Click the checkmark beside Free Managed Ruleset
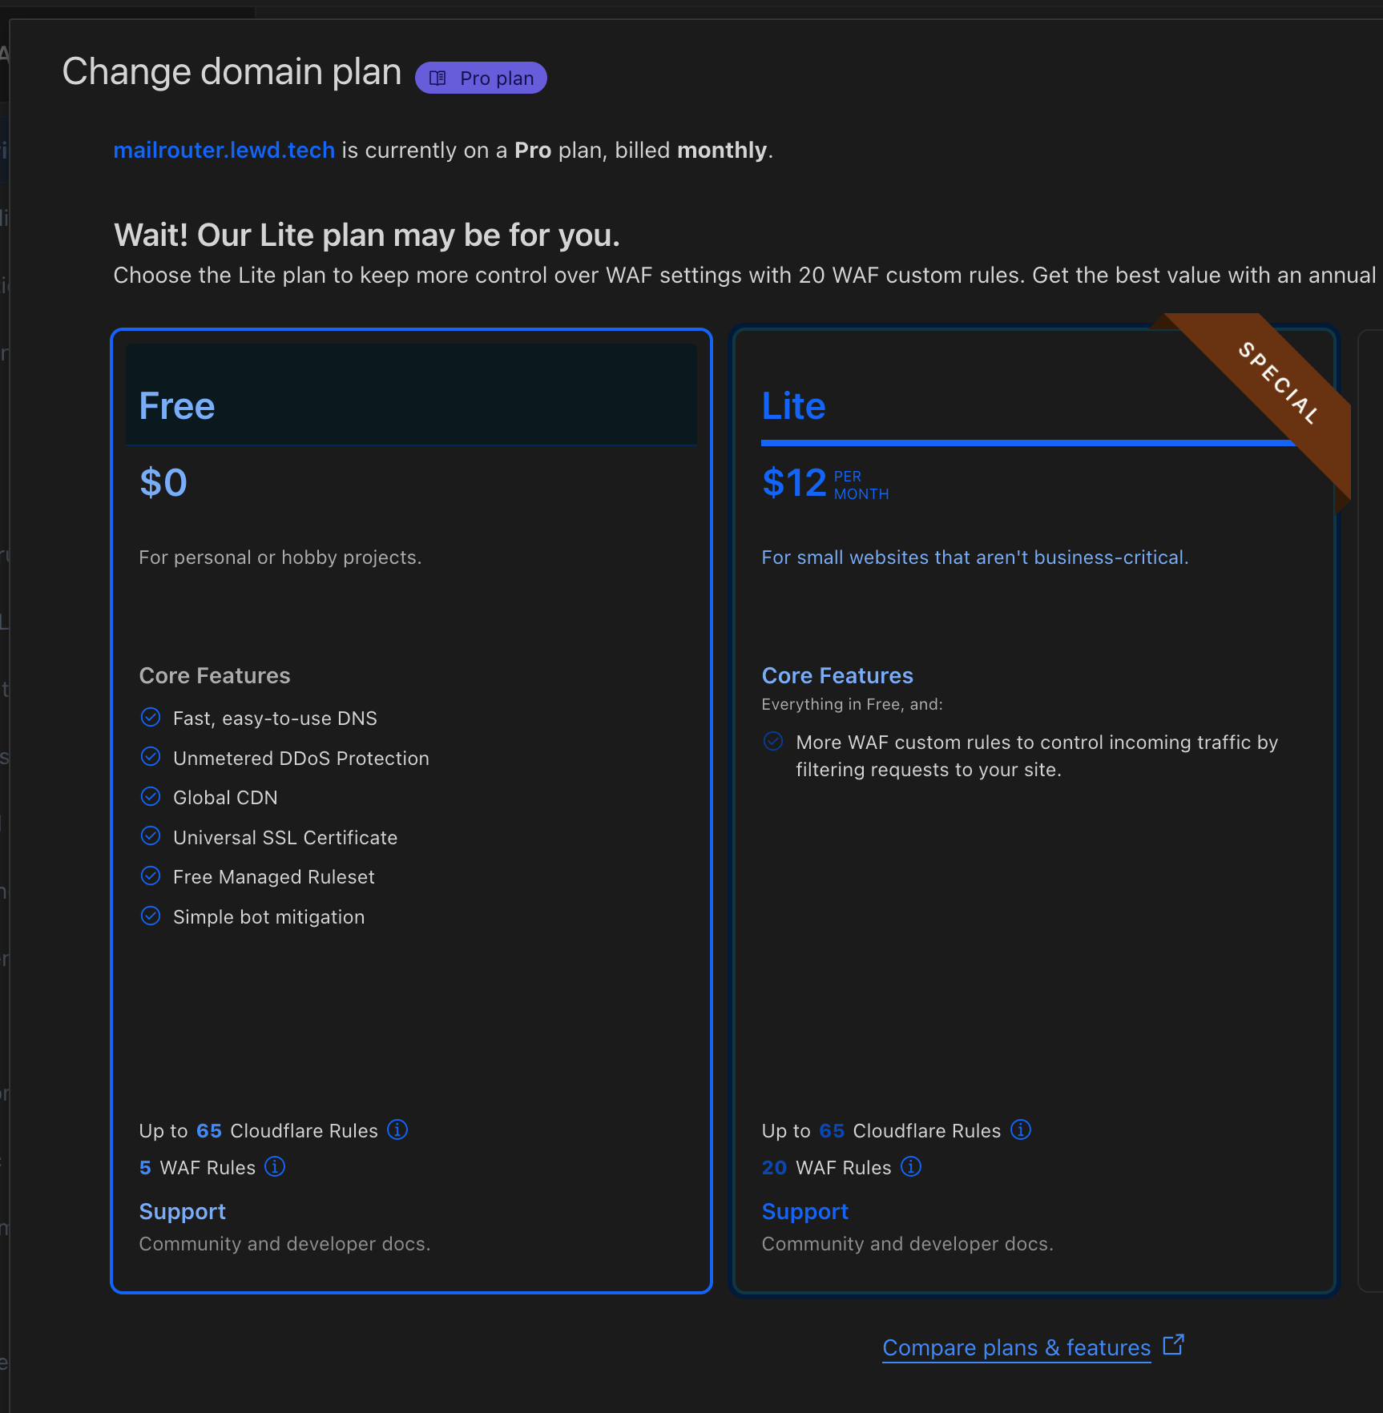This screenshot has height=1413, width=1383. (151, 876)
